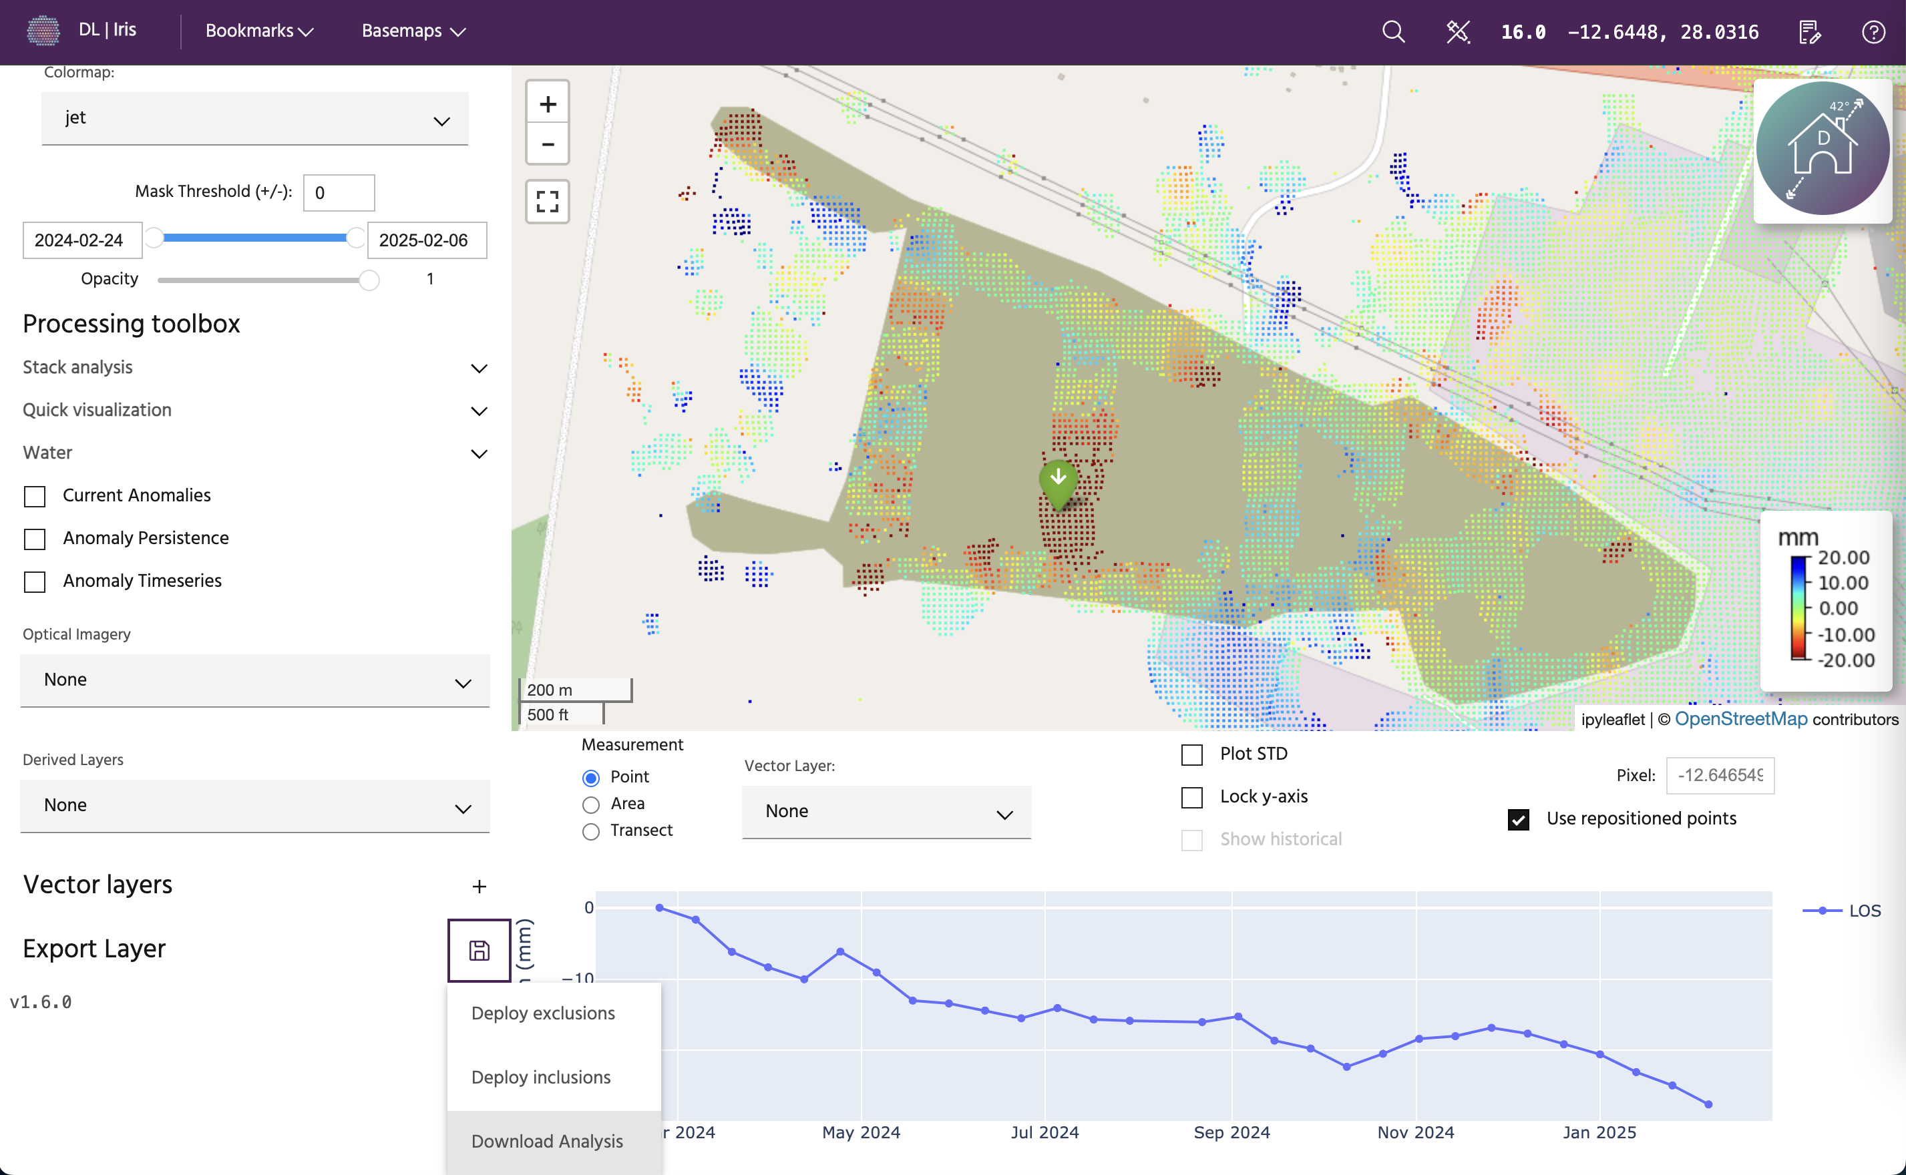Image resolution: width=1906 pixels, height=1175 pixels.
Task: Open the Vector Layer dropdown
Action: pyautogui.click(x=886, y=812)
